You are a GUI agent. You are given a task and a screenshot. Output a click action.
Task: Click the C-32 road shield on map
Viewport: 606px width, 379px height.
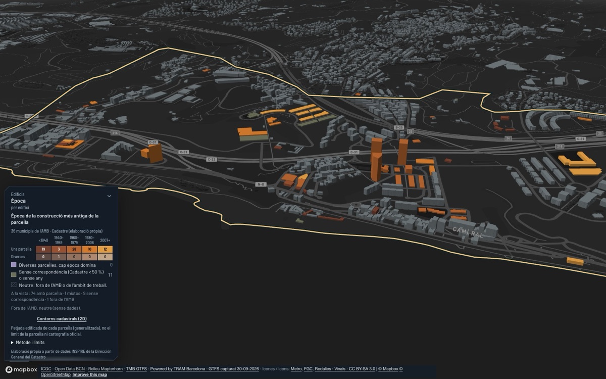[212, 159]
